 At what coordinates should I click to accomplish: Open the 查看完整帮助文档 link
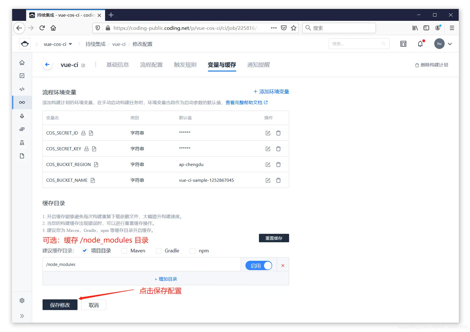(x=244, y=102)
